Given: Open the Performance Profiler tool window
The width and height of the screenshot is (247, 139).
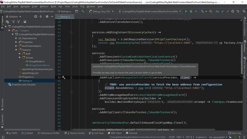Looking at the screenshot, I should [49, 133].
